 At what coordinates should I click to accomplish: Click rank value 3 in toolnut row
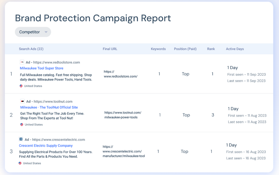tap(213, 115)
